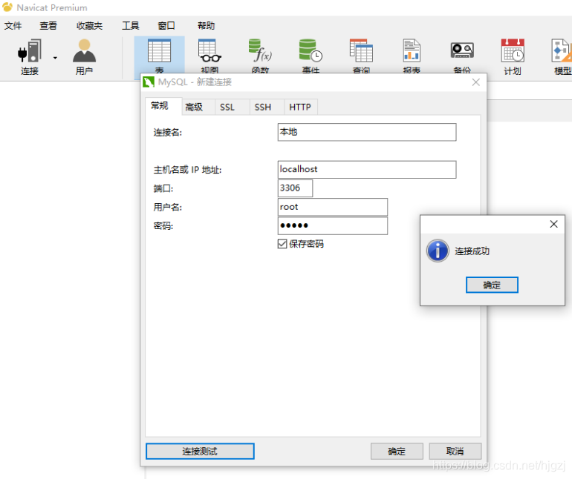Switch to the General (常规) tab

point(163,106)
